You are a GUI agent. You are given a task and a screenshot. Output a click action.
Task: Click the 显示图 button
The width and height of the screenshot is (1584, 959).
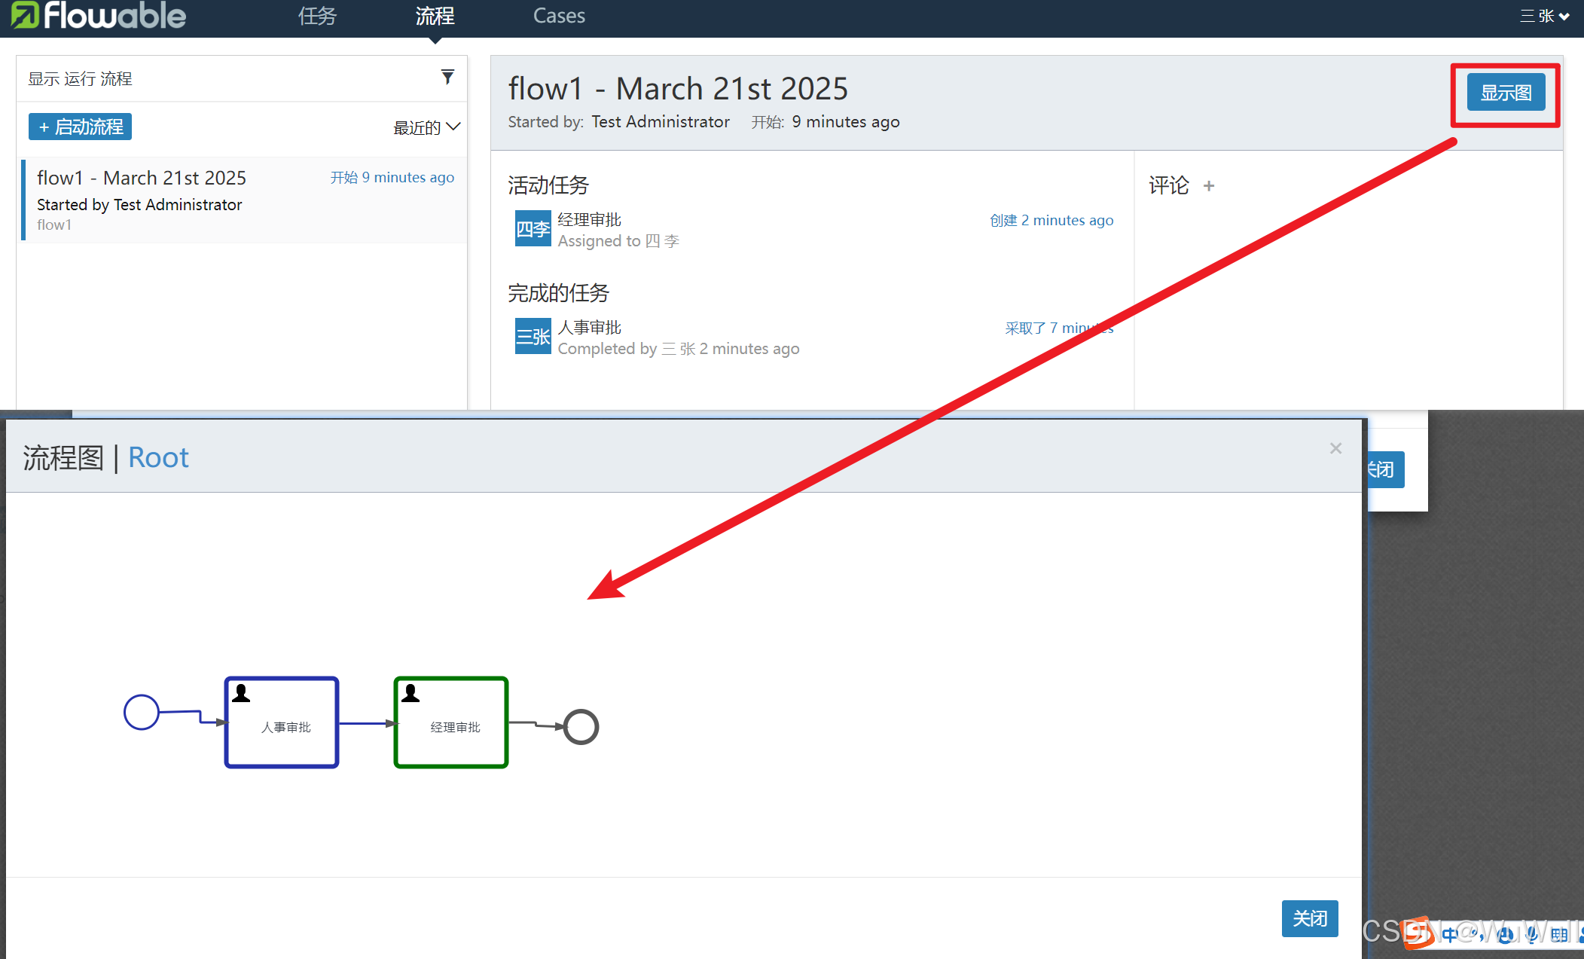coord(1506,93)
